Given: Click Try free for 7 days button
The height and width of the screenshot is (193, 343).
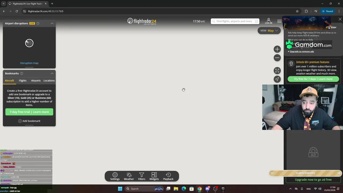Looking at the screenshot, I should (x=313, y=79).
